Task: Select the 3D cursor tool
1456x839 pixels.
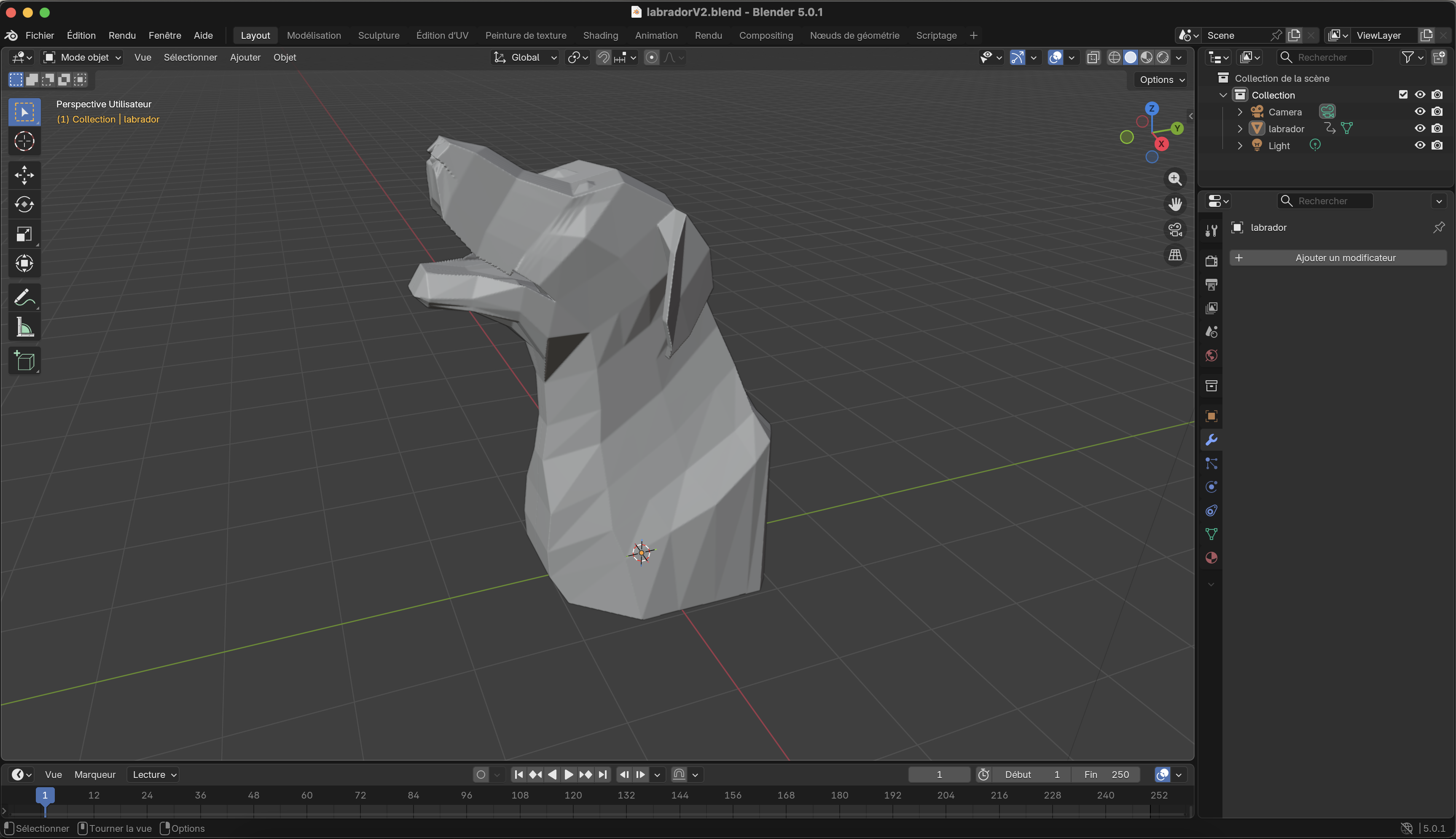Action: (24, 141)
